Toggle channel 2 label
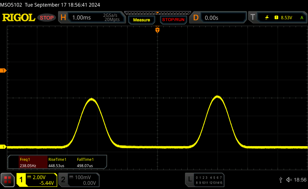Image resolution: width=308 pixels, height=189 pixels. [63, 180]
